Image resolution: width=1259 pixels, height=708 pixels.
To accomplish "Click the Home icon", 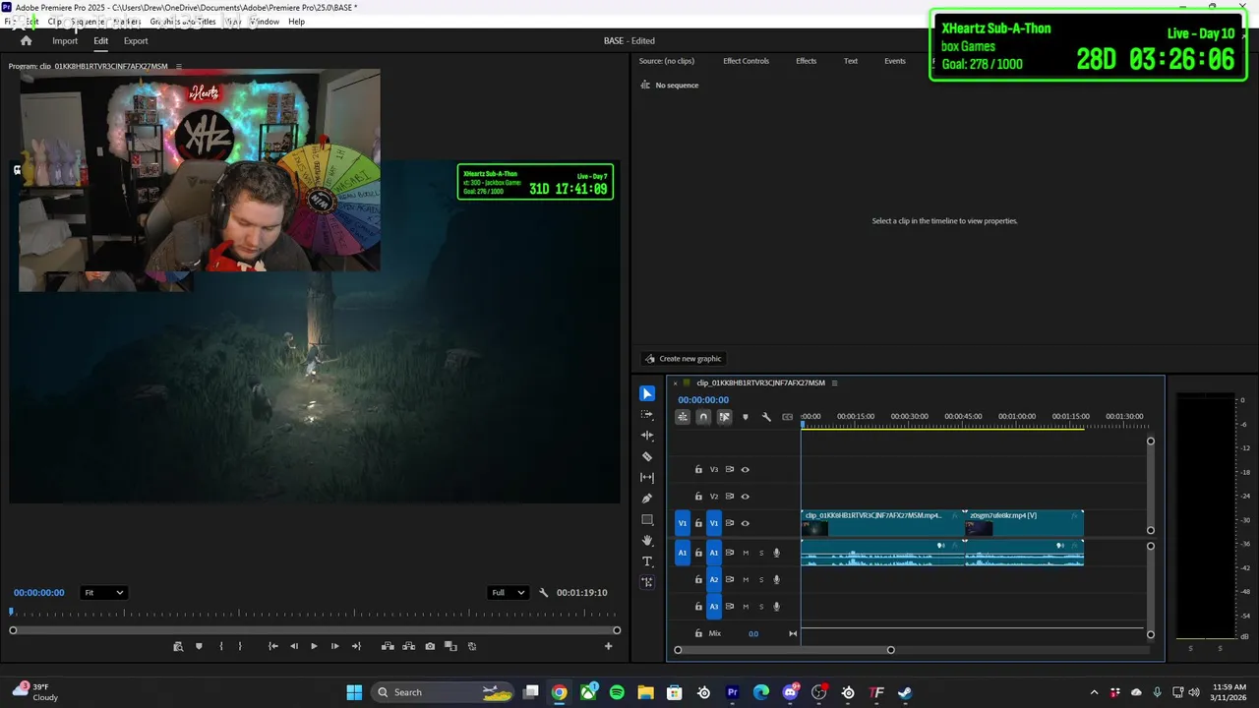I will [26, 41].
